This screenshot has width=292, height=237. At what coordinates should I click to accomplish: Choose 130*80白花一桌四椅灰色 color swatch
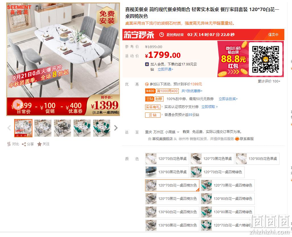coord(172,212)
